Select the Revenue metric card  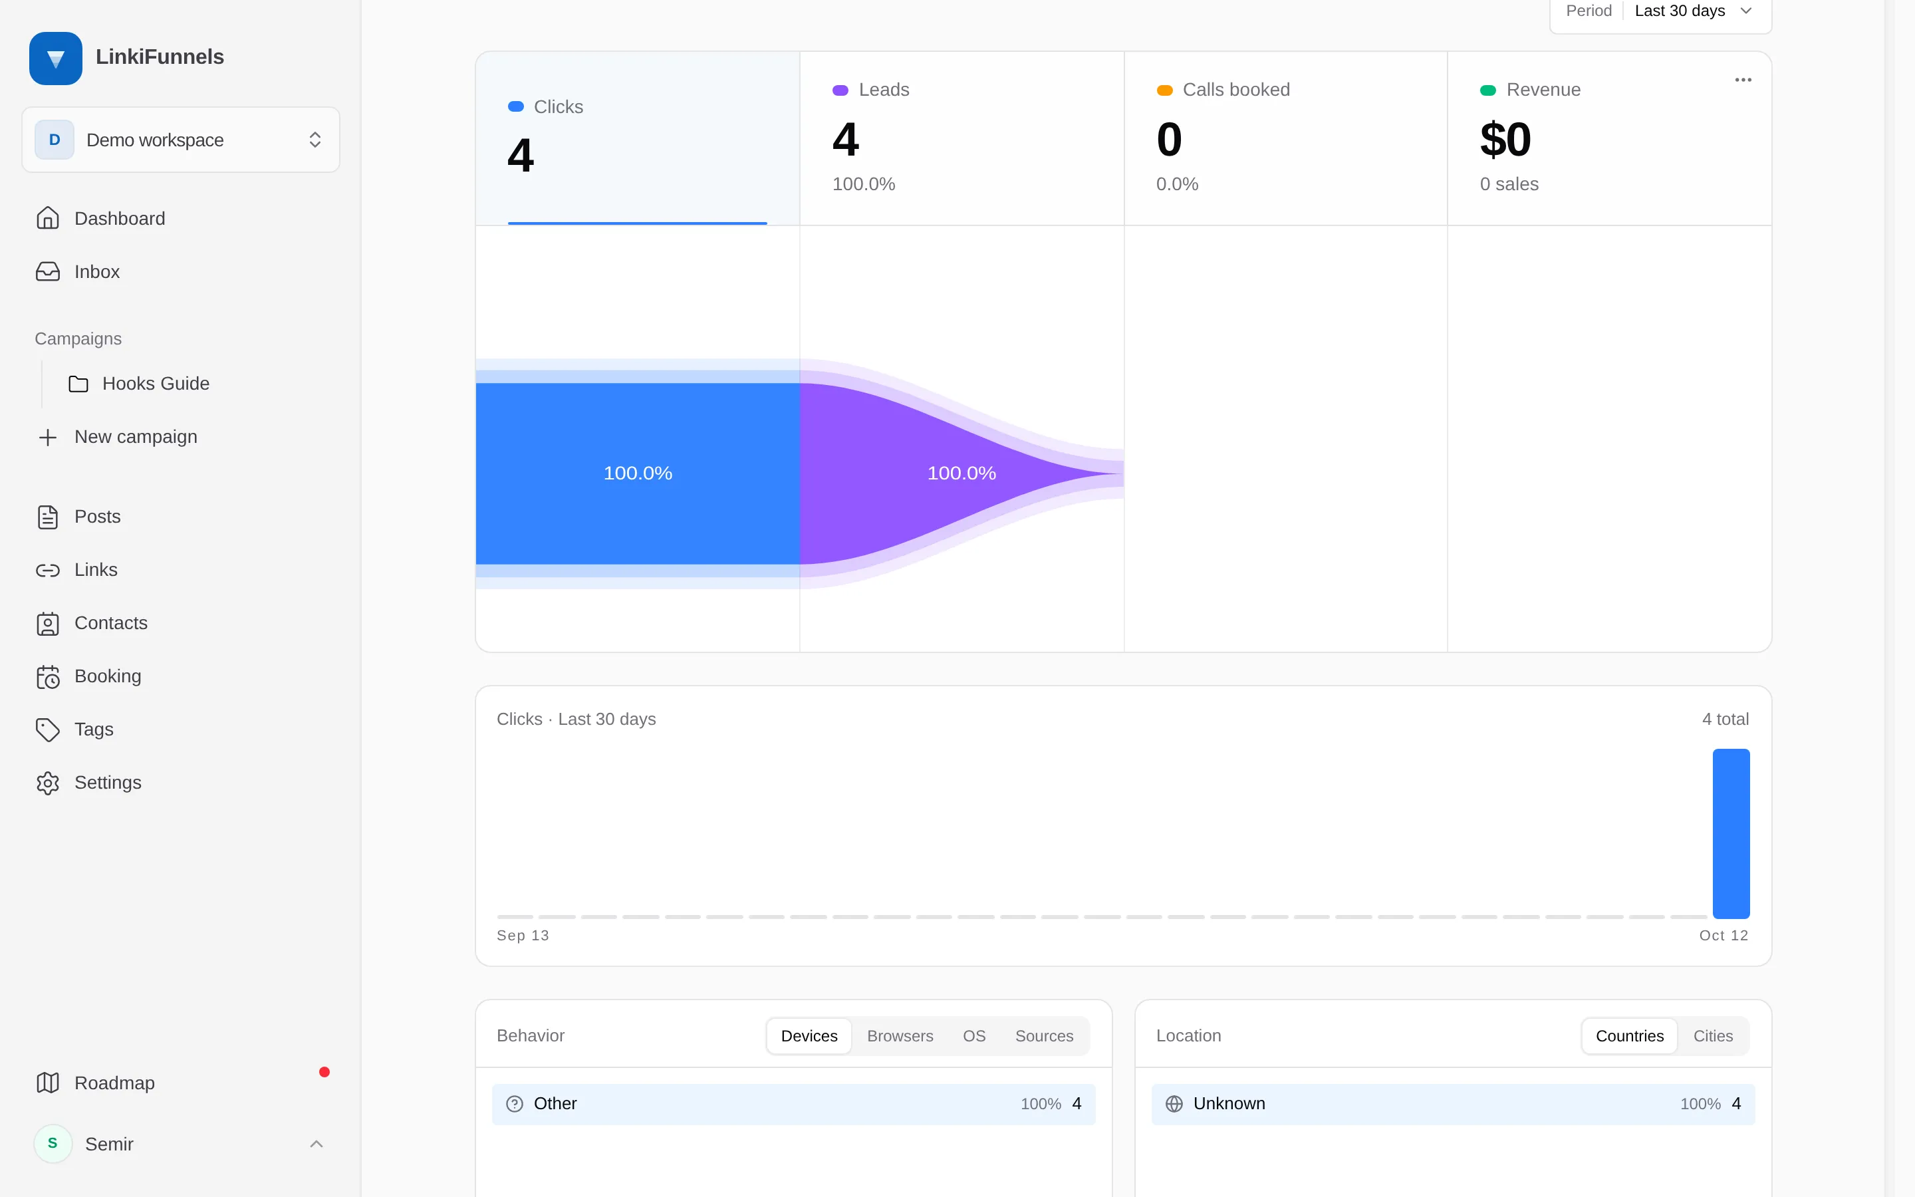1610,138
